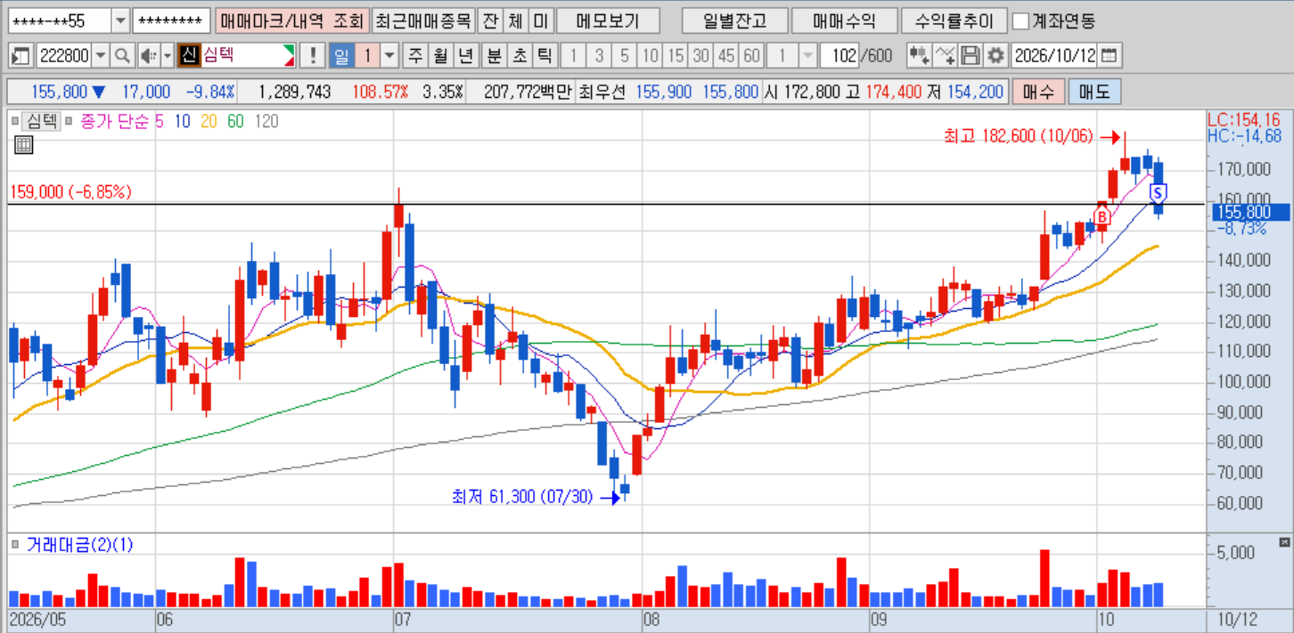Screen dimensions: 1294x633
Task: Click the 159,000 (-6.85%) horizontal line label
Action: click(71, 191)
